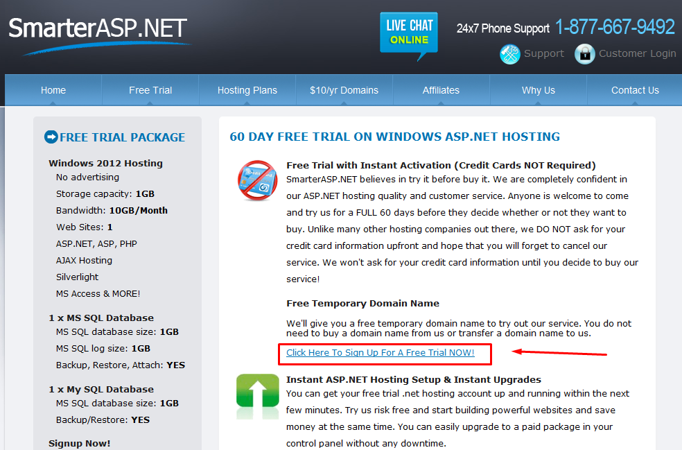682x450 pixels.
Task: Click the AJAX Hosting line
Action: (84, 260)
